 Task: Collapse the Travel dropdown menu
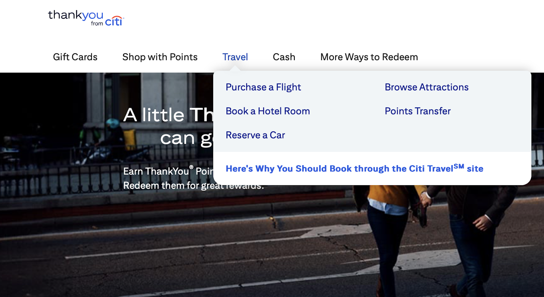[235, 57]
